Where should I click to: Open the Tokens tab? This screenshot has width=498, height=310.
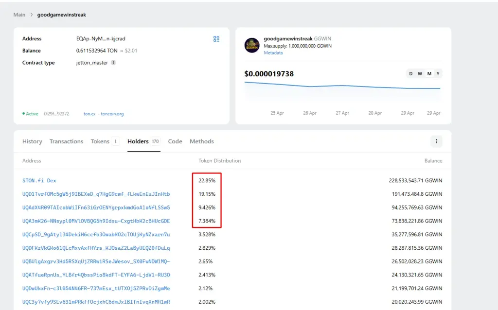105,141
